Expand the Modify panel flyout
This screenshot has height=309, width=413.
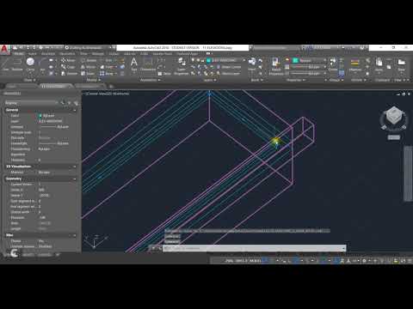pyautogui.click(x=94, y=80)
